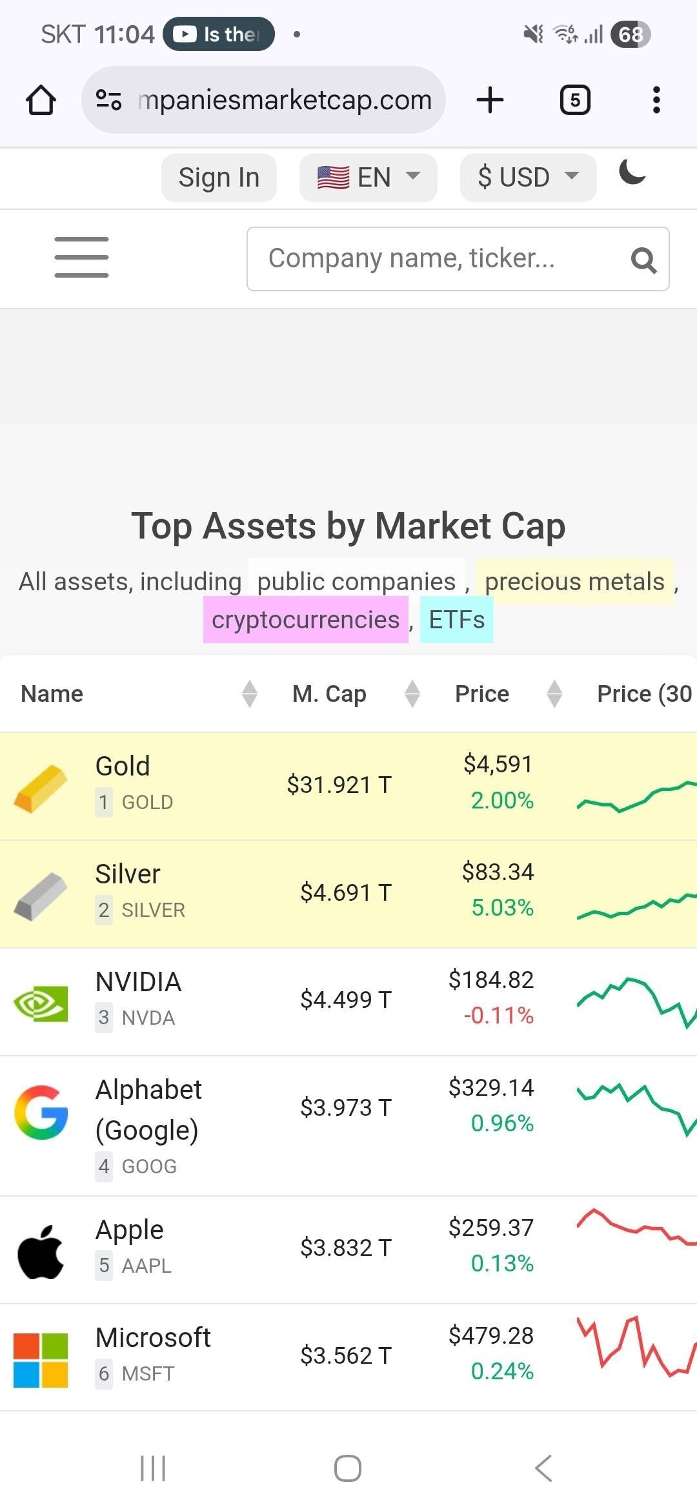Open the USD currency dropdown
697x1511 pixels.
click(528, 178)
